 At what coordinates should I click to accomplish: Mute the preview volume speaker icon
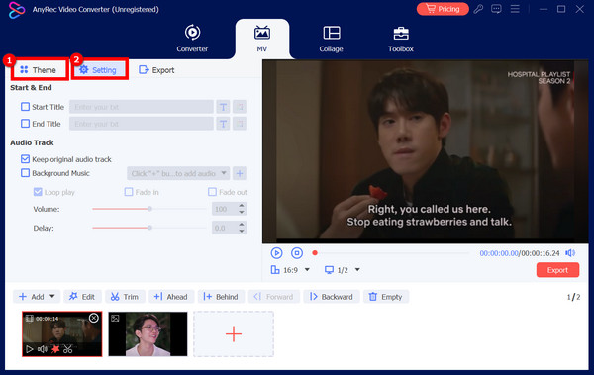[570, 253]
